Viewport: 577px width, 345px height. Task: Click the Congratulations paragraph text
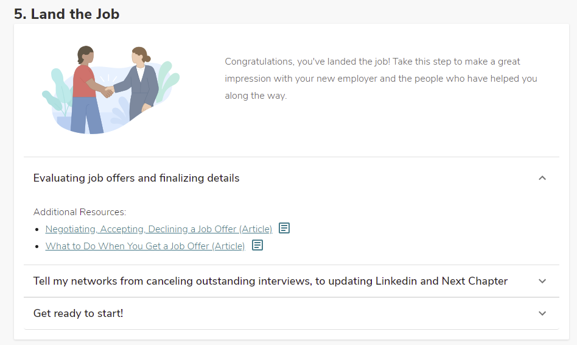pos(381,79)
